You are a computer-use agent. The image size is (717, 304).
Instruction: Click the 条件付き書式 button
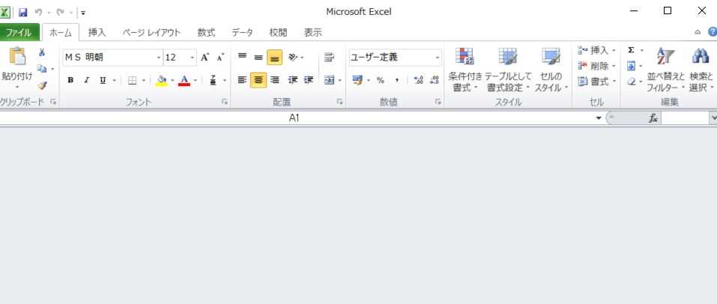click(465, 70)
